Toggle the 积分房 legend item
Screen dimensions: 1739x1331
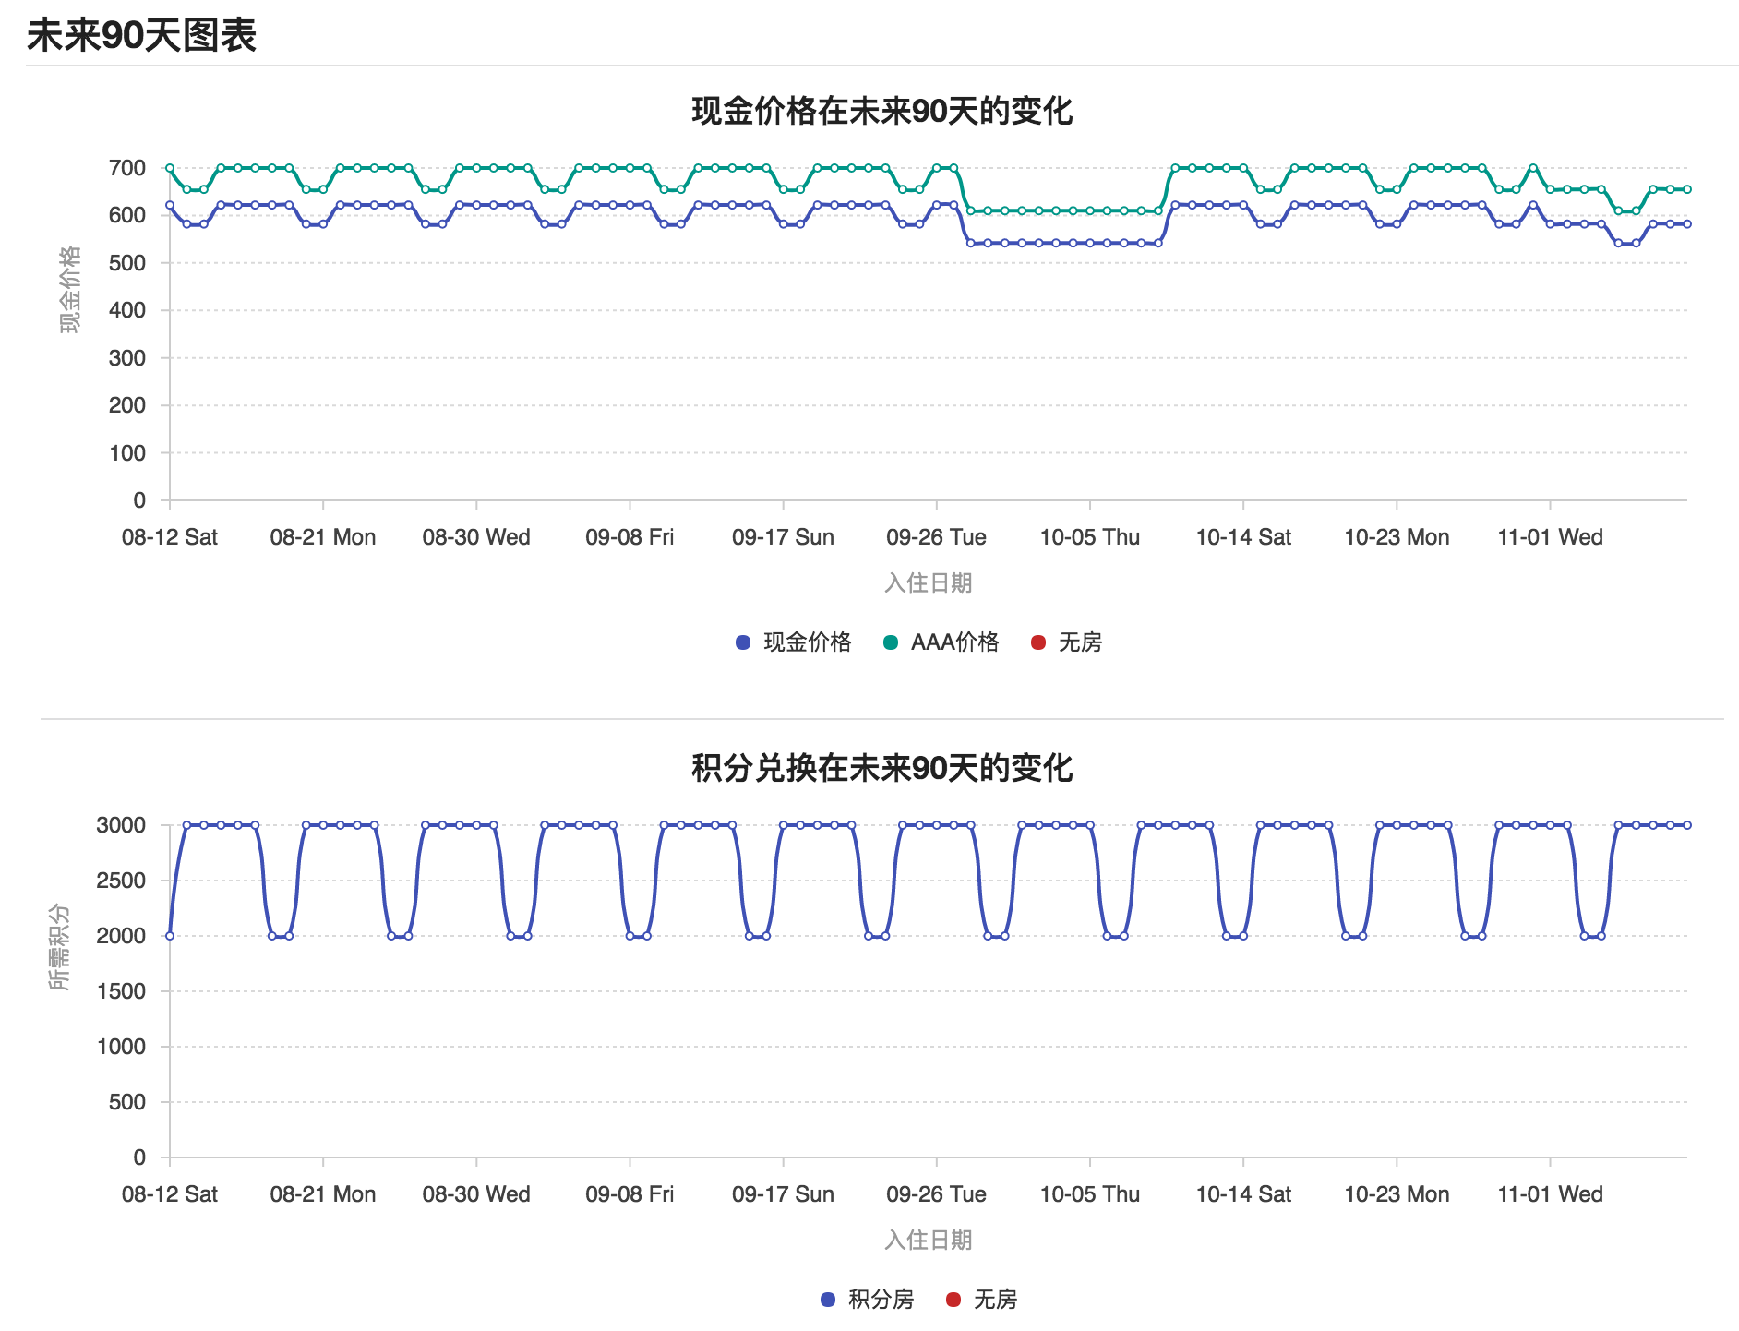coord(868,1300)
